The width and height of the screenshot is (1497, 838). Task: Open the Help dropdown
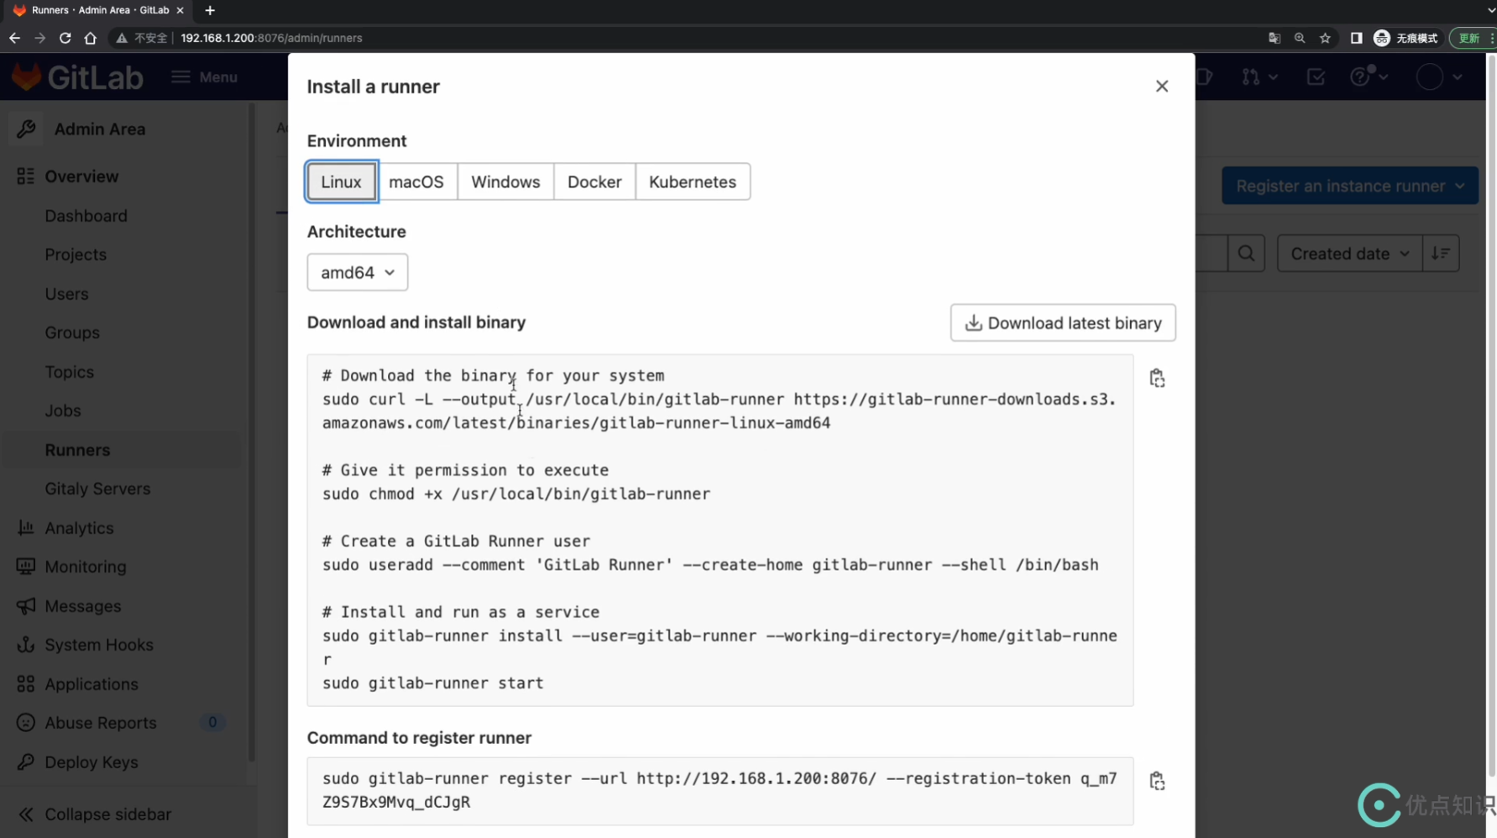(1369, 77)
